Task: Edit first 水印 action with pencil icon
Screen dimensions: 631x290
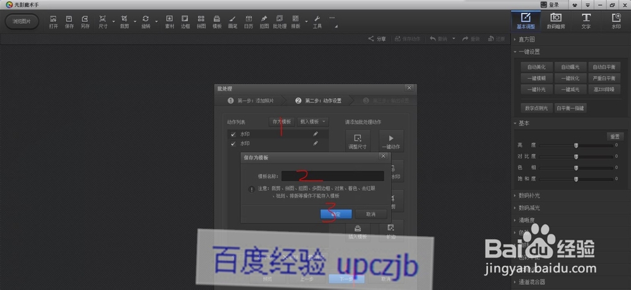Action: click(x=315, y=134)
